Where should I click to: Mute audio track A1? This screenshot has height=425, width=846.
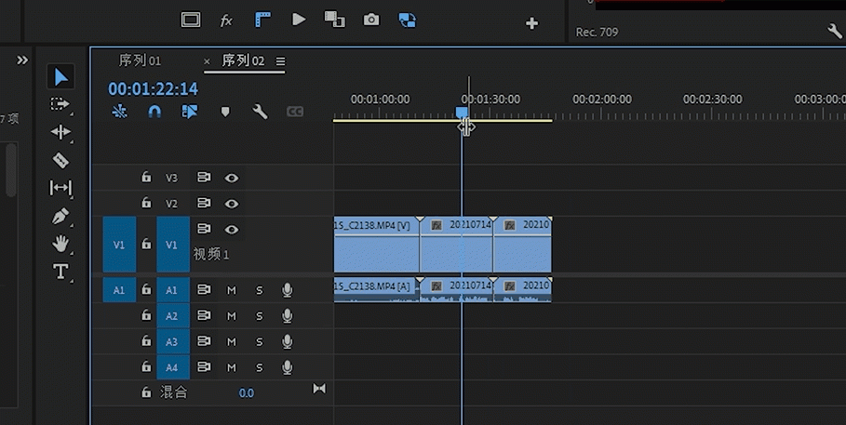[x=232, y=291]
